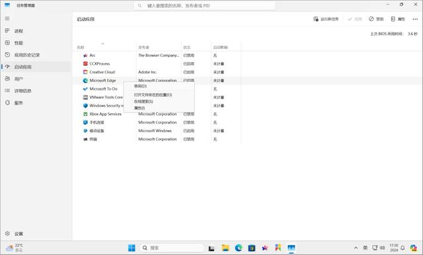This screenshot has width=423, height=255.
Task: Click the 英 input method indicator
Action: [365, 248]
